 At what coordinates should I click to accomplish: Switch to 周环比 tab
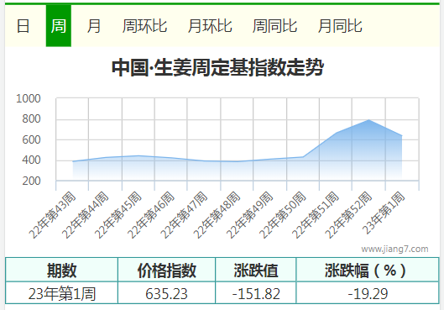144,26
